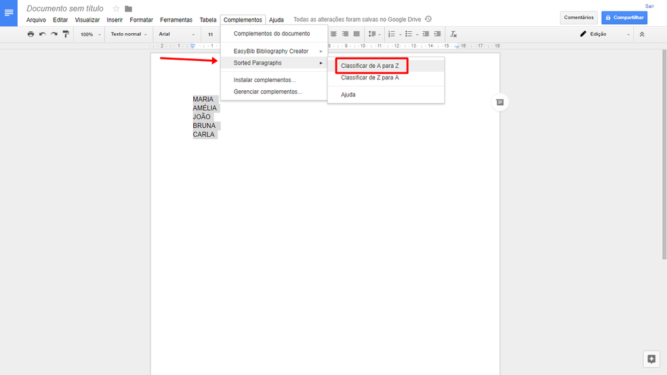
Task: Select Classificar de A para Z
Action: click(386, 66)
